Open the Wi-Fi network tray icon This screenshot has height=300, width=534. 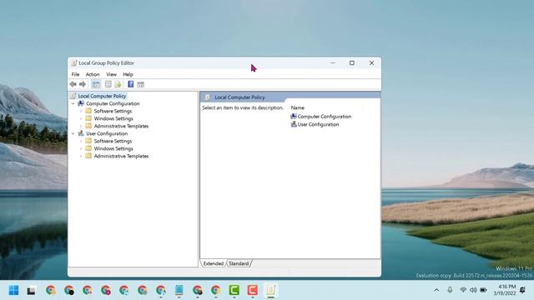click(x=463, y=290)
